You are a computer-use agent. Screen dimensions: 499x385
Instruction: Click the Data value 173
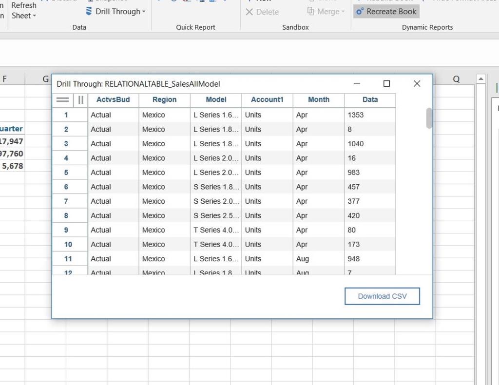[370, 244]
